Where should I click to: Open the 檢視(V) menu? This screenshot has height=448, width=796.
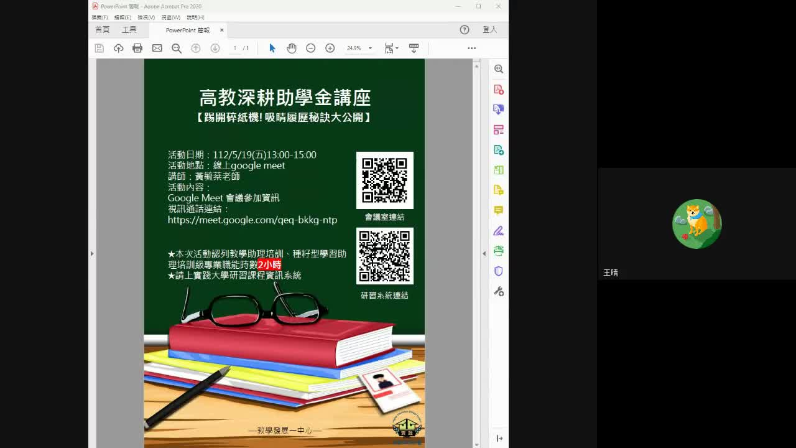pyautogui.click(x=146, y=17)
